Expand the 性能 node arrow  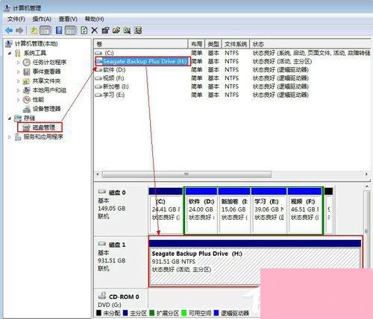tap(18, 100)
